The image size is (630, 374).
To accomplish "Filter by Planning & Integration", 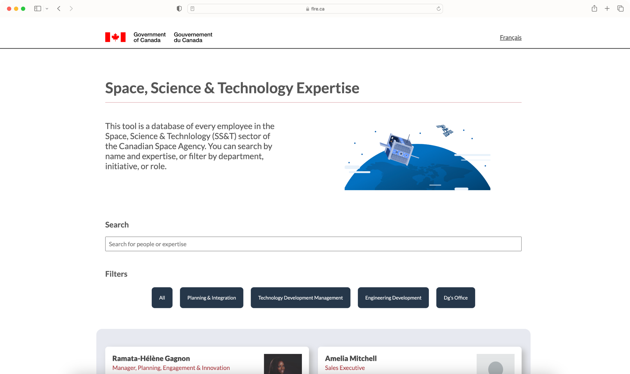I will click(211, 298).
